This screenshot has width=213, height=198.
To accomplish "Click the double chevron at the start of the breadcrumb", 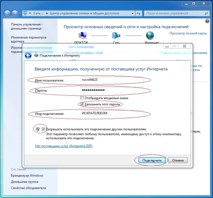I will pyautogui.click(x=30, y=13).
